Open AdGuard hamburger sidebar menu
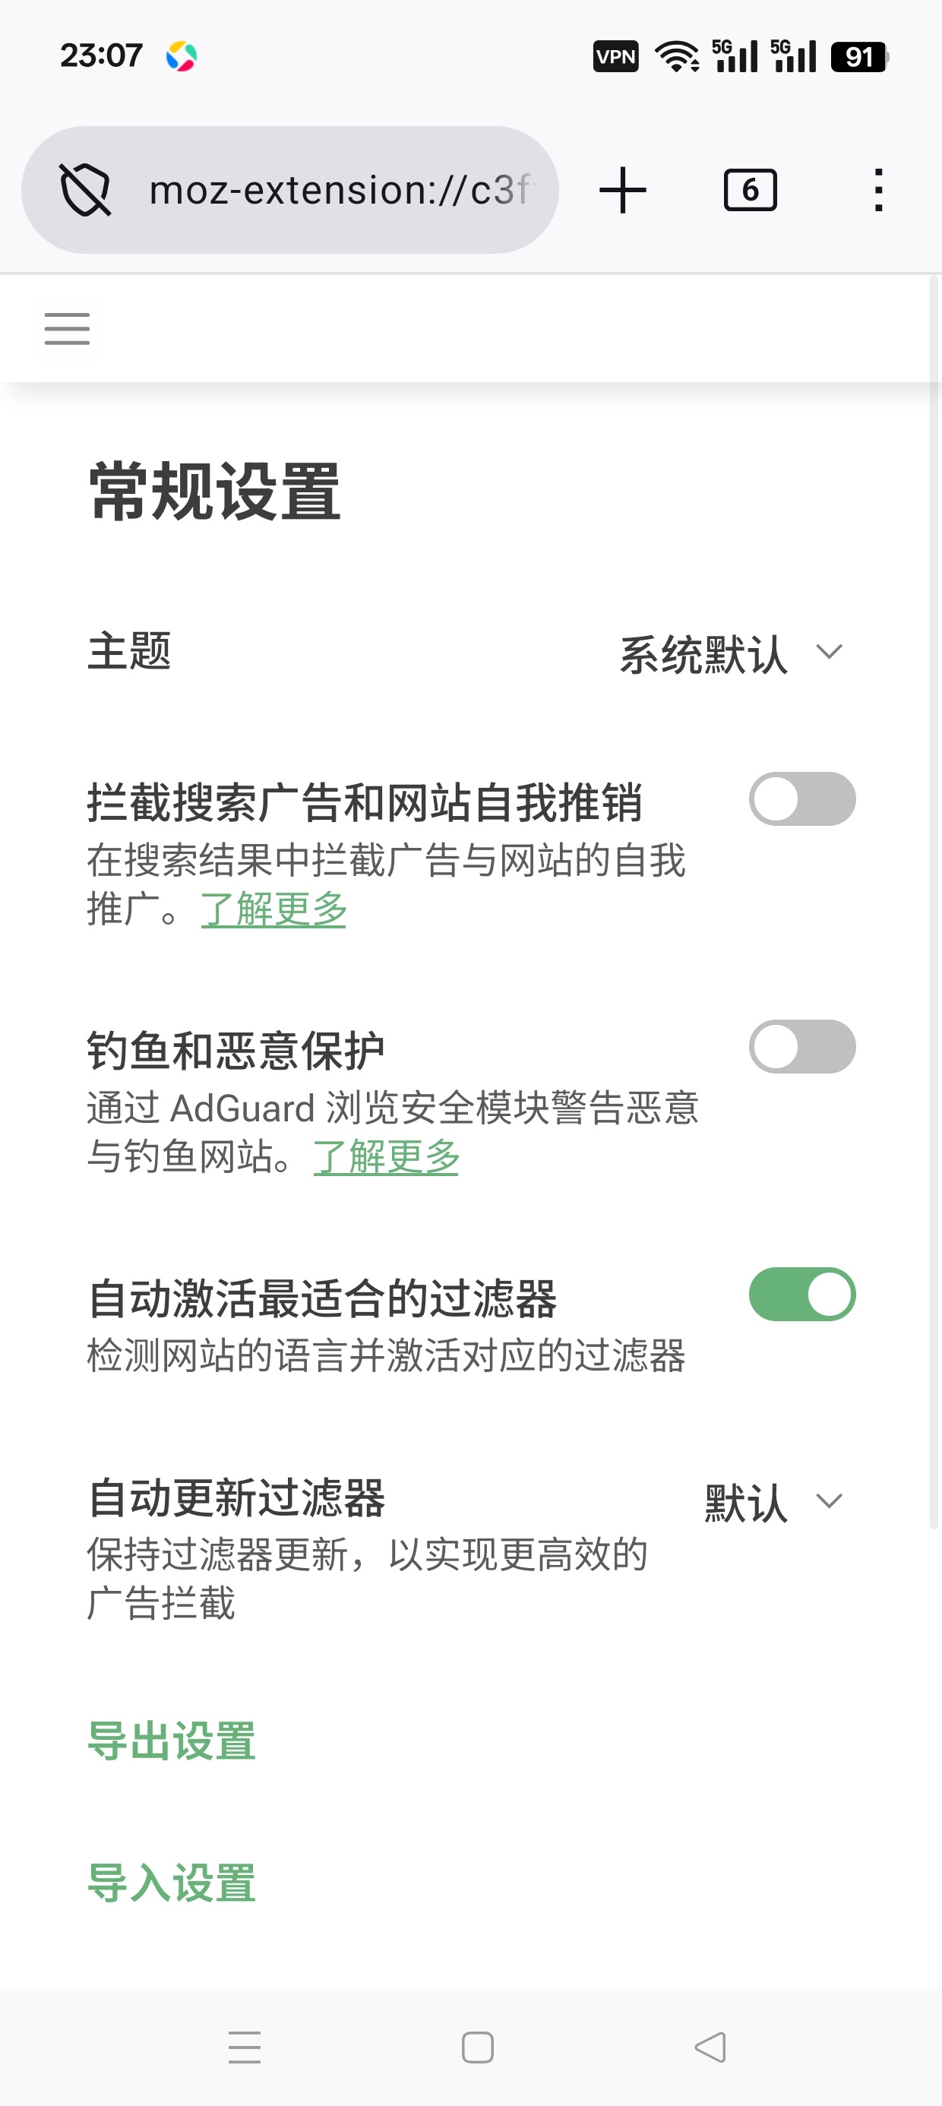This screenshot has width=942, height=2106. [x=67, y=329]
